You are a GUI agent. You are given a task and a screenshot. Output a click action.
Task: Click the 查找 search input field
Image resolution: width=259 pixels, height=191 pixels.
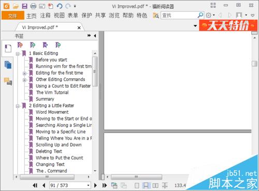tap(180, 16)
